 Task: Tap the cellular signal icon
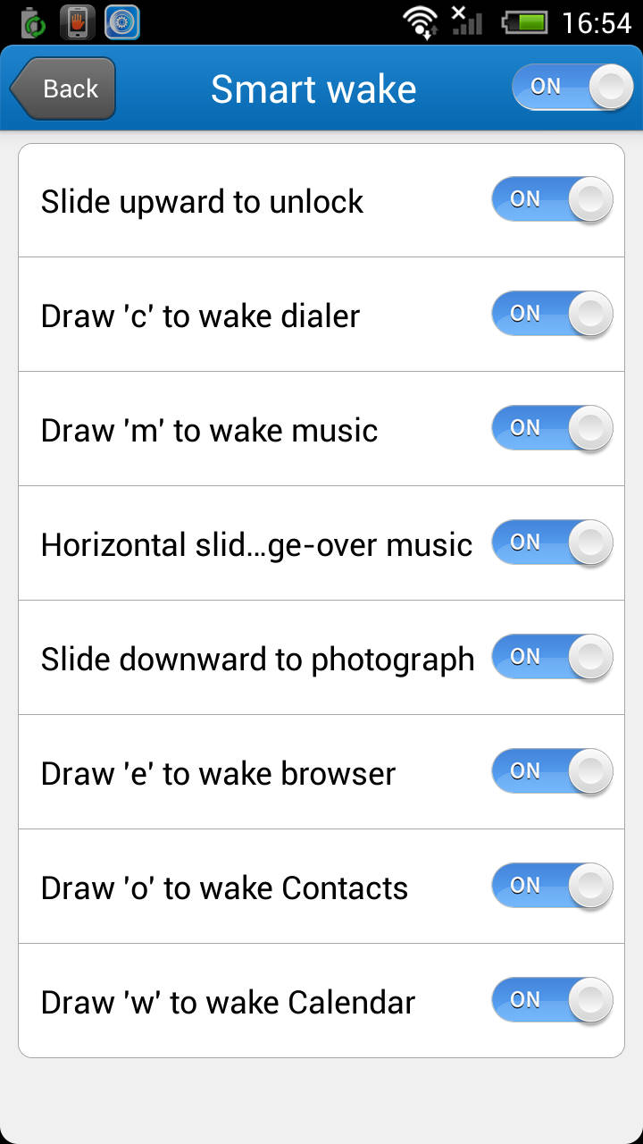pos(465,21)
